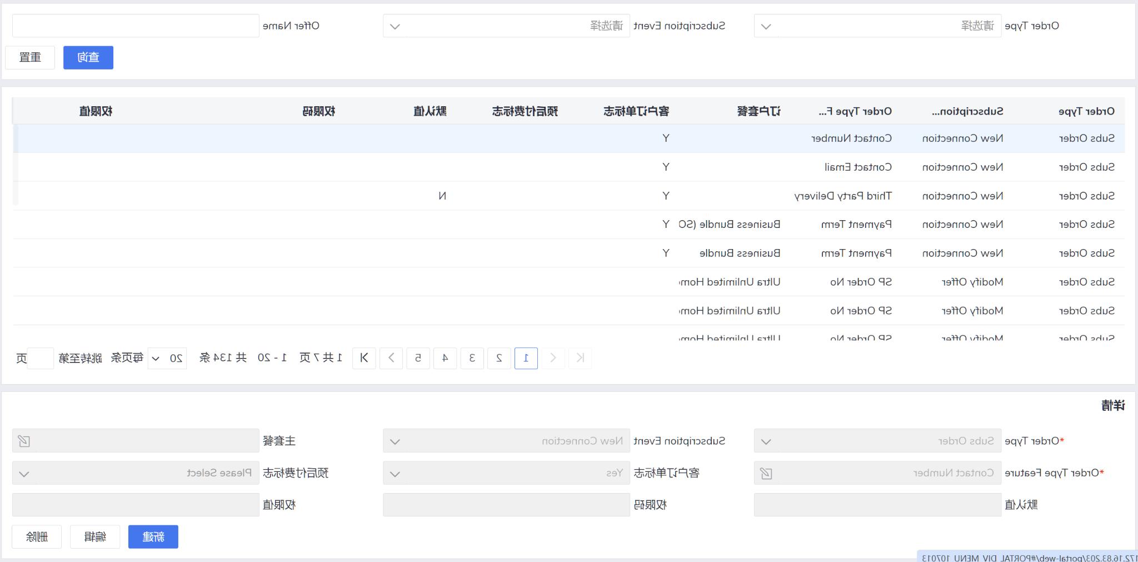Screen dimensions: 1138x562
Task: Expand the details Subscription Event dropdown (New Connection)
Action: pos(506,441)
